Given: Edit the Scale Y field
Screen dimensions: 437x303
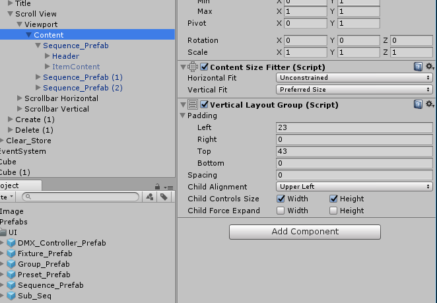Looking at the screenshot, I should click(x=358, y=52).
